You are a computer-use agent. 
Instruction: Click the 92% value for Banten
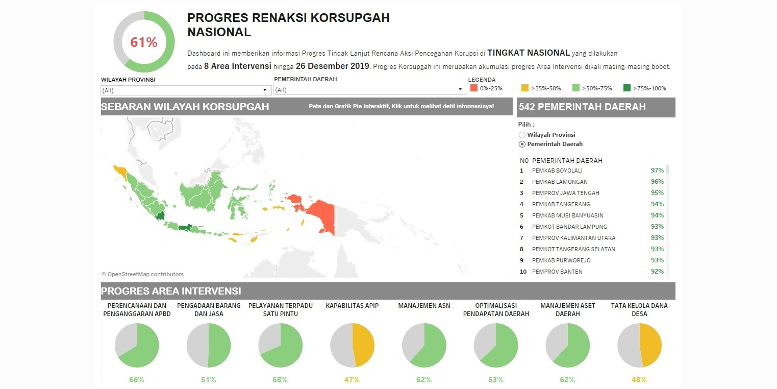657,272
